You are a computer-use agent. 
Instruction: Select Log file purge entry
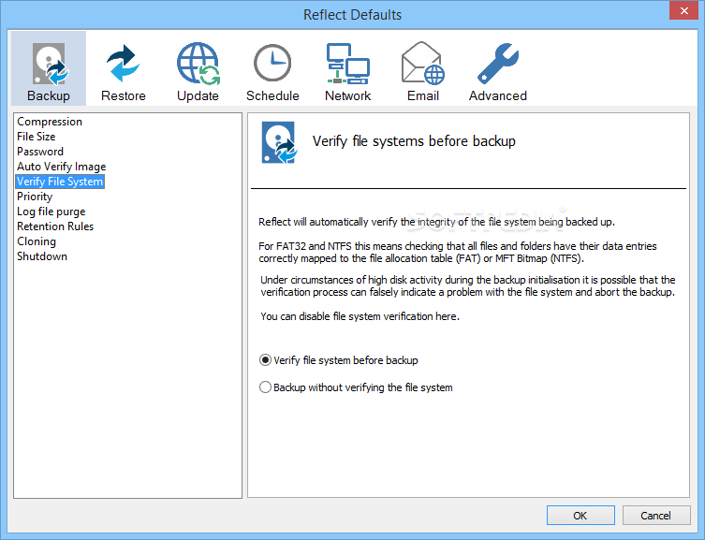pos(51,212)
